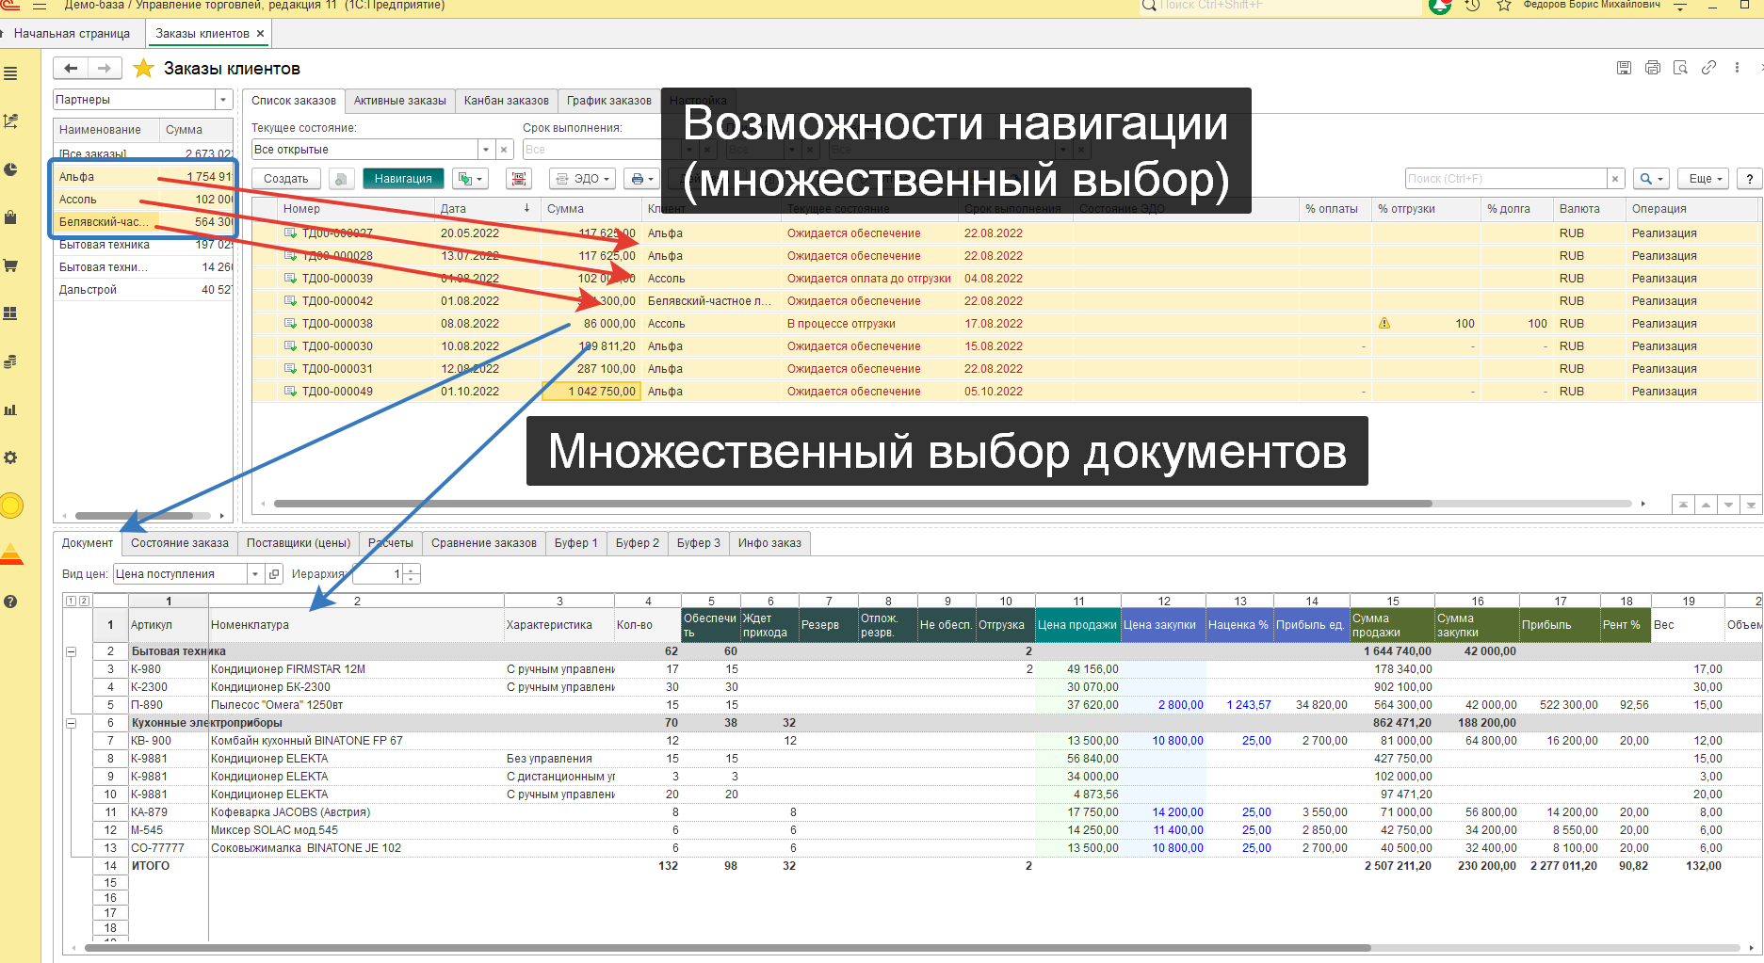Open the coins treasury sidebar icon
This screenshot has width=1764, height=963.
point(10,361)
